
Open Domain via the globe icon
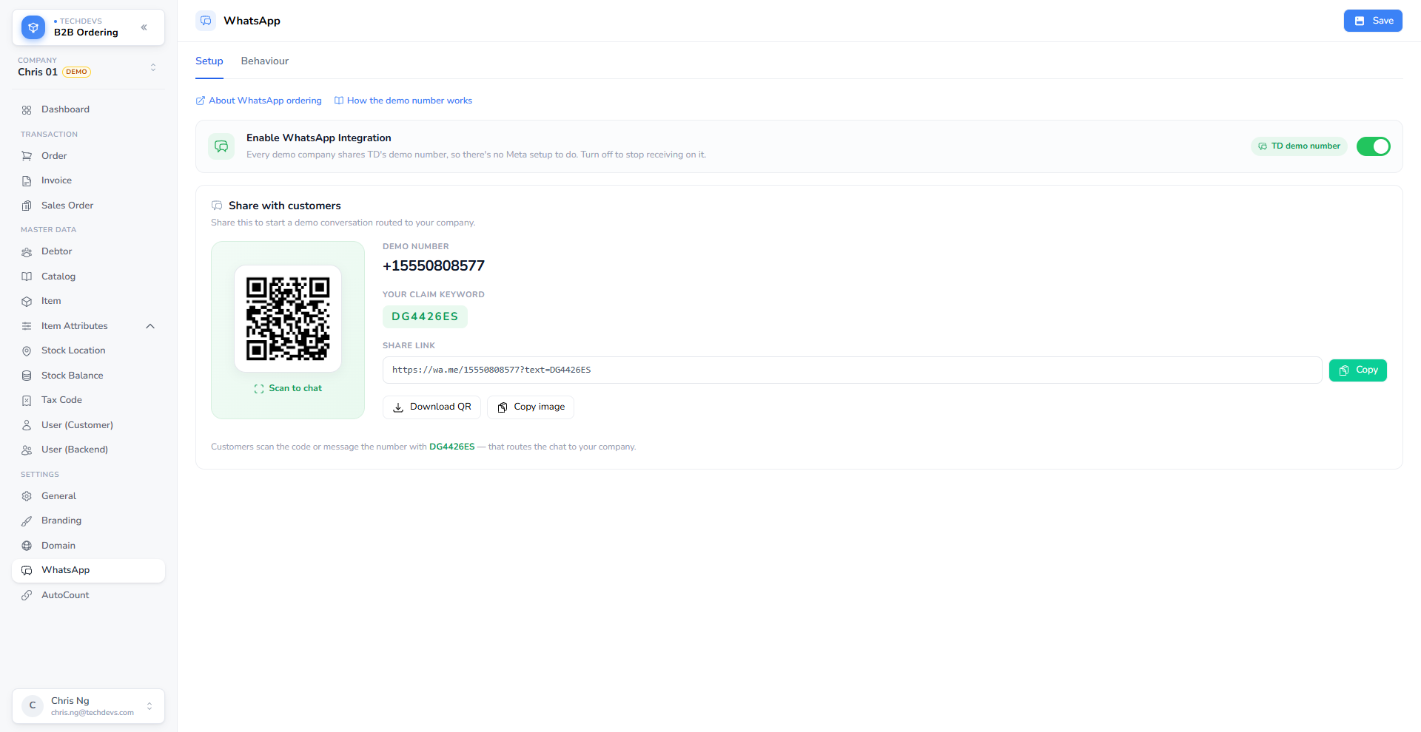click(27, 546)
